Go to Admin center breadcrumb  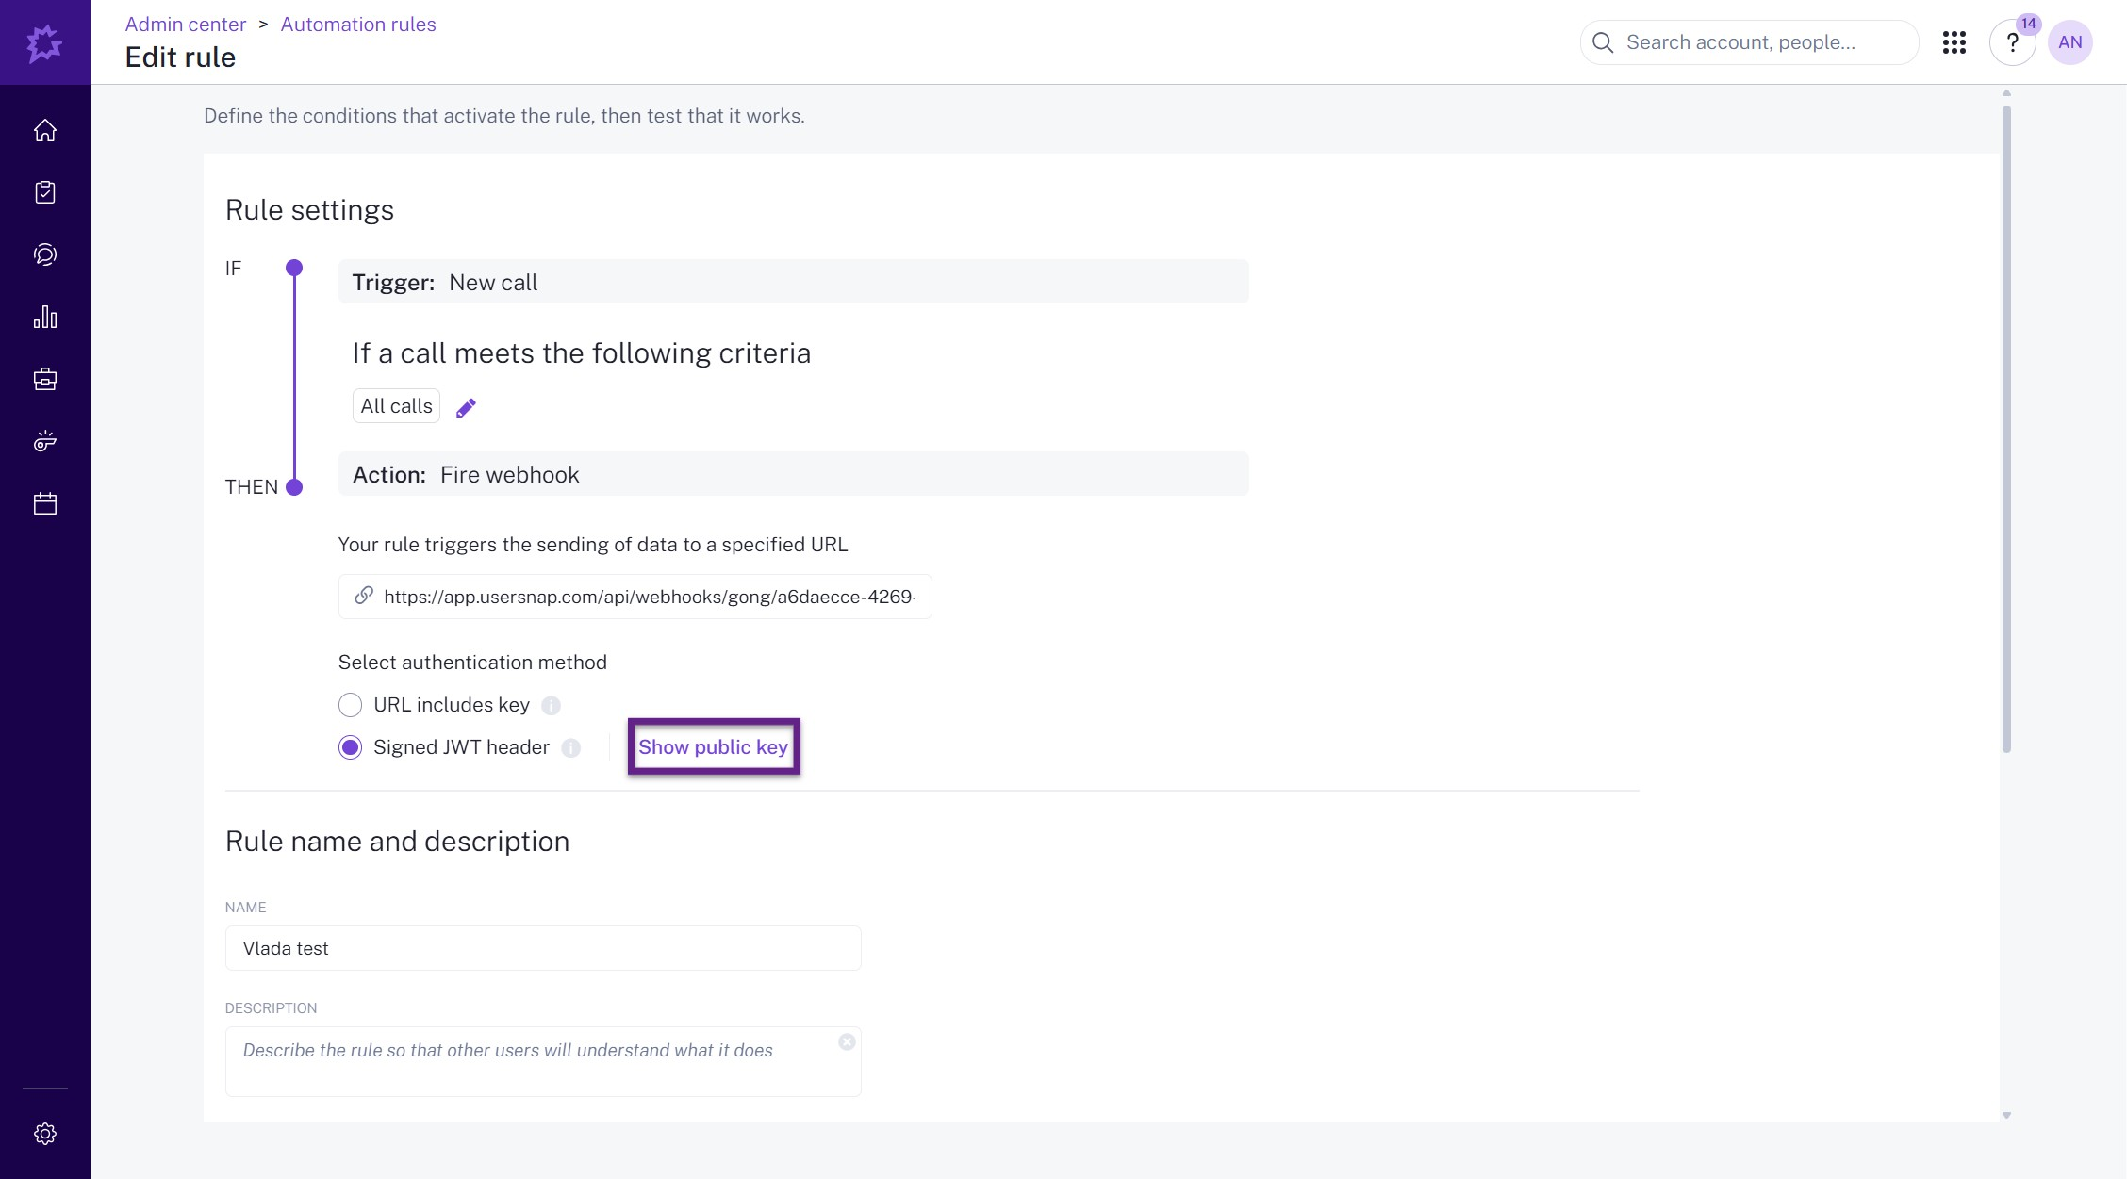(x=185, y=25)
